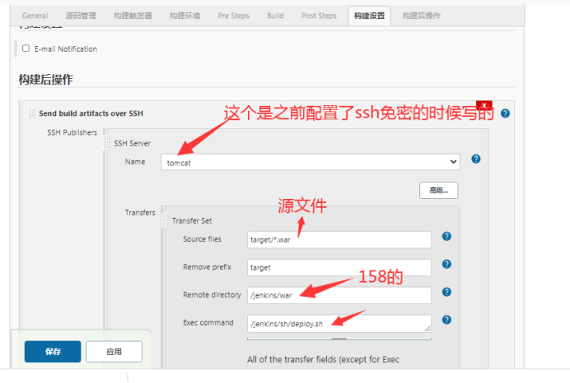Select the 构建设置 tab
Viewport: 570px width, 383px height.
(369, 16)
